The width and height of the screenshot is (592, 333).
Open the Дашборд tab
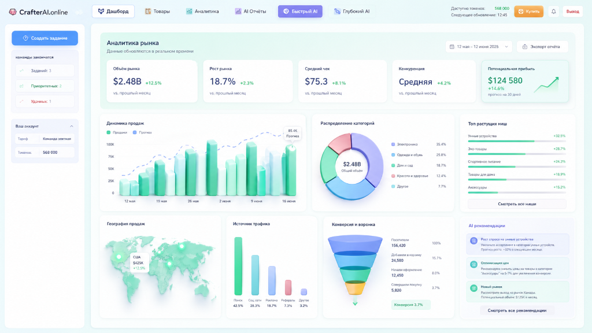(x=113, y=12)
